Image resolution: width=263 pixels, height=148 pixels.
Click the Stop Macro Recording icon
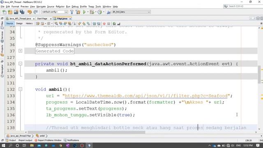108,24
